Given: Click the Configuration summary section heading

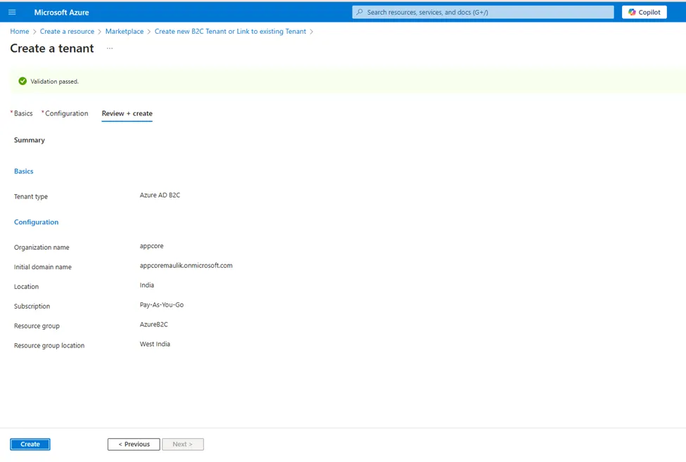Looking at the screenshot, I should 36,222.
